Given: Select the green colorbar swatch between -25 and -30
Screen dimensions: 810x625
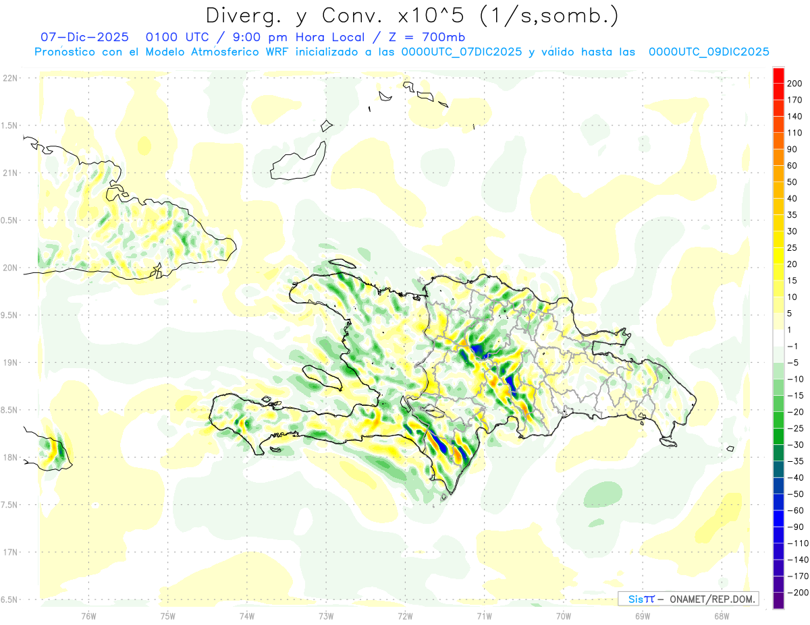Looking at the screenshot, I should click(778, 437).
